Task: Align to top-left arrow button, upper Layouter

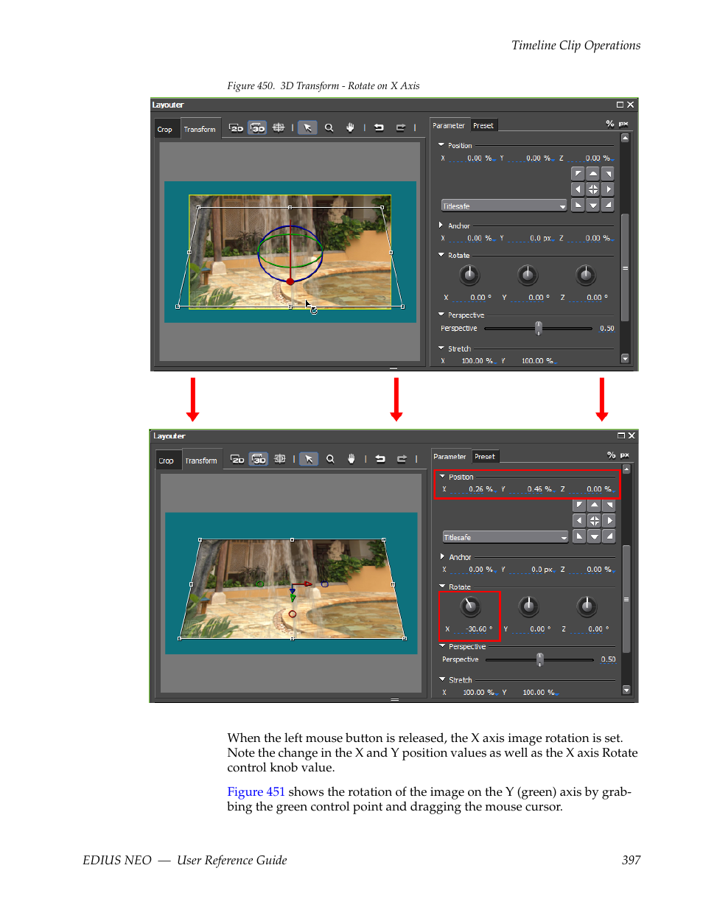Action: pos(578,174)
